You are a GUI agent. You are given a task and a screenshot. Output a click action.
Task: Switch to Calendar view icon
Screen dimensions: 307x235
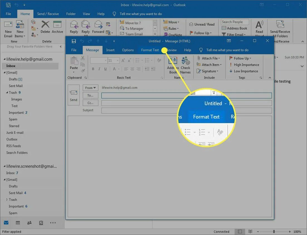(x=18, y=223)
